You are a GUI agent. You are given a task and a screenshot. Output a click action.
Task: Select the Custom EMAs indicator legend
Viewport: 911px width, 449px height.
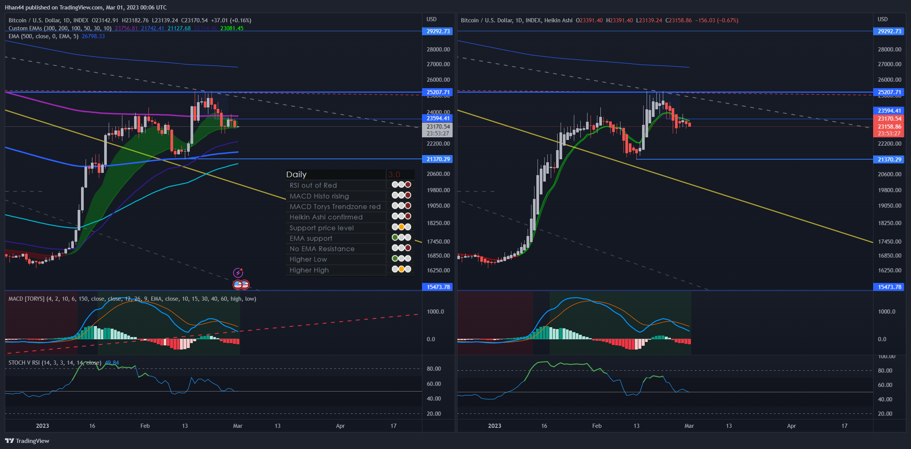click(60, 28)
